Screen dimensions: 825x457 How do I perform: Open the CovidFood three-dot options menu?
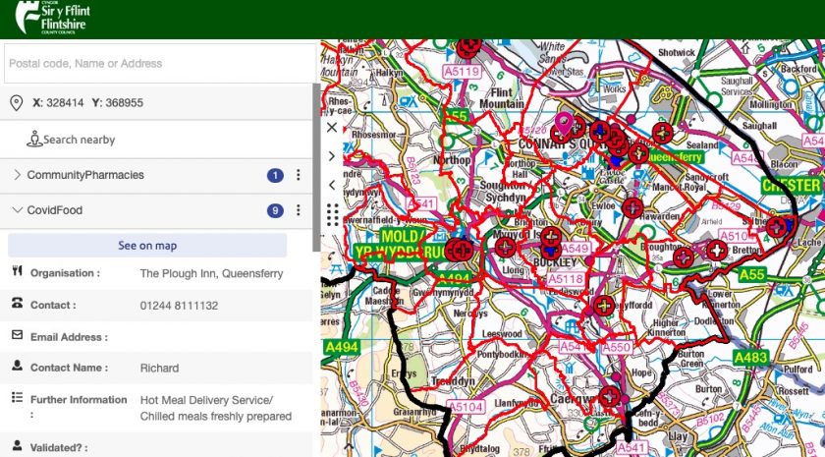click(x=299, y=210)
